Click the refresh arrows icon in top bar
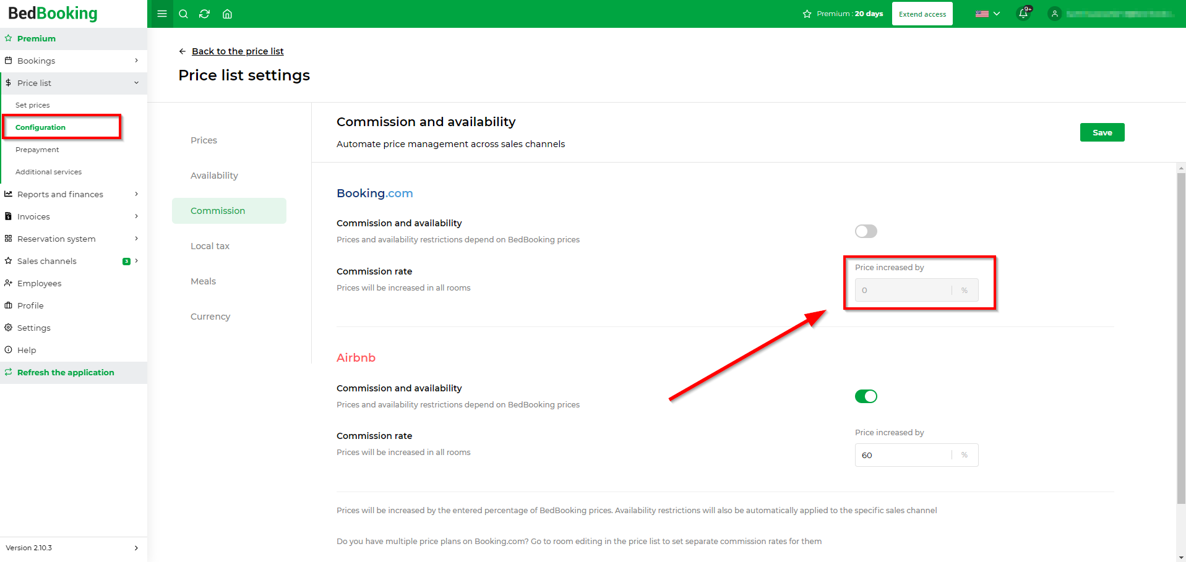 tap(205, 14)
